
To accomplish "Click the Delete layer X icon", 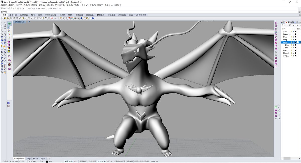I will 290,25.
